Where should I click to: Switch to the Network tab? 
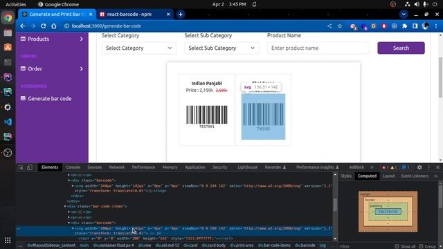(x=117, y=167)
